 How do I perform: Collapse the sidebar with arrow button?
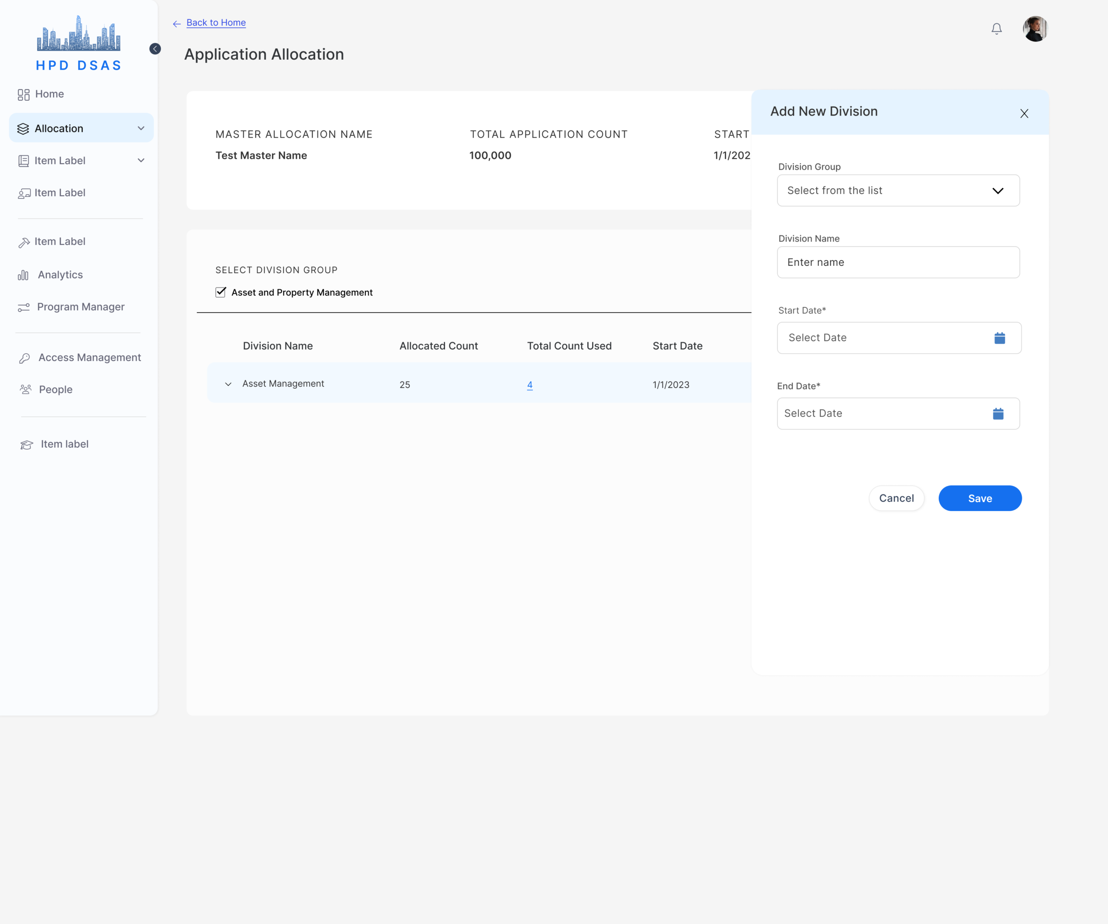(x=155, y=49)
